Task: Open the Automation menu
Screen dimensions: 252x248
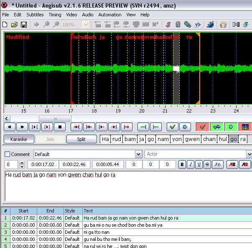Action: click(109, 15)
